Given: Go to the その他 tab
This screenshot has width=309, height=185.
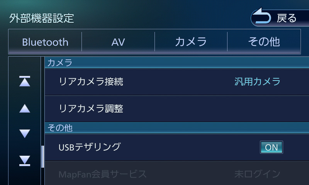Looking at the screenshot, I should pos(264,42).
